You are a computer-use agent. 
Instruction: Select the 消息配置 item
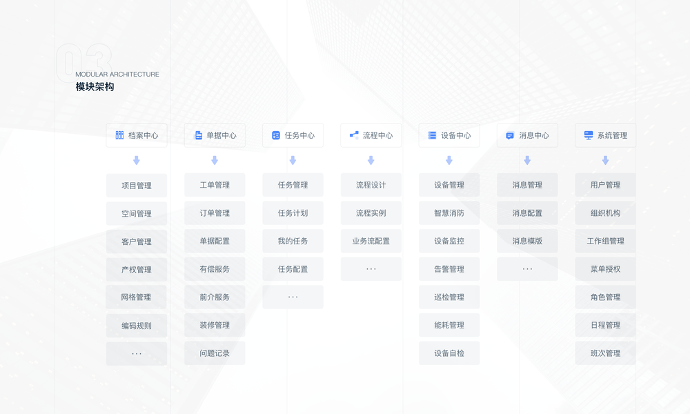(527, 213)
